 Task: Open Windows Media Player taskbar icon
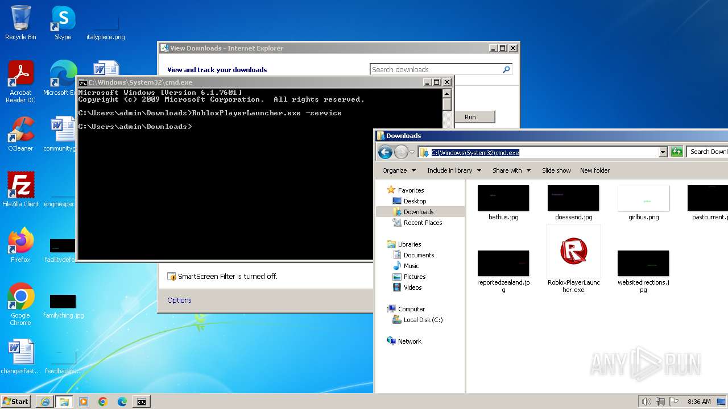click(84, 402)
